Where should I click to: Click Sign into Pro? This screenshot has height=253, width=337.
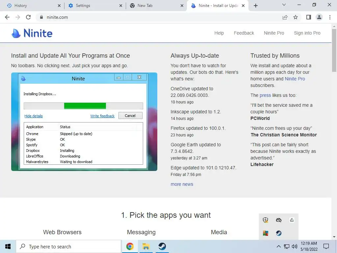click(x=307, y=33)
